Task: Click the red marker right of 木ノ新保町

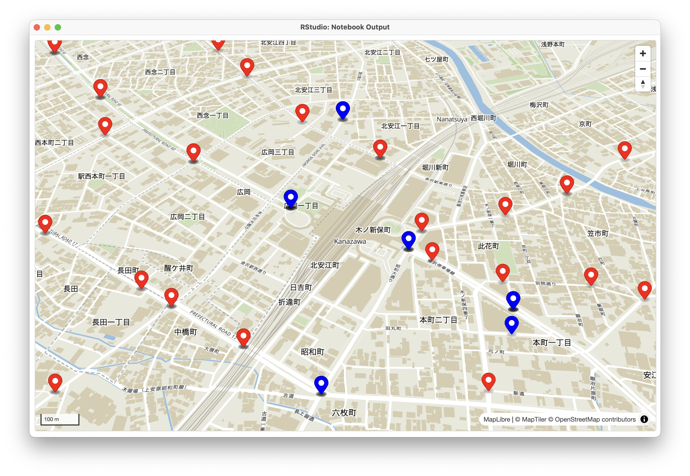Action: (x=422, y=222)
